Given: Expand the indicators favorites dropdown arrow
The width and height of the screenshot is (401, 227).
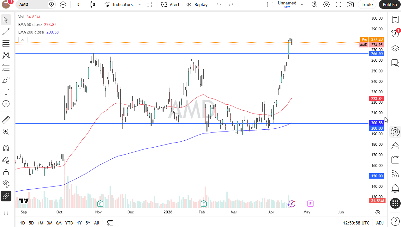Looking at the screenshot, I should click(140, 4).
